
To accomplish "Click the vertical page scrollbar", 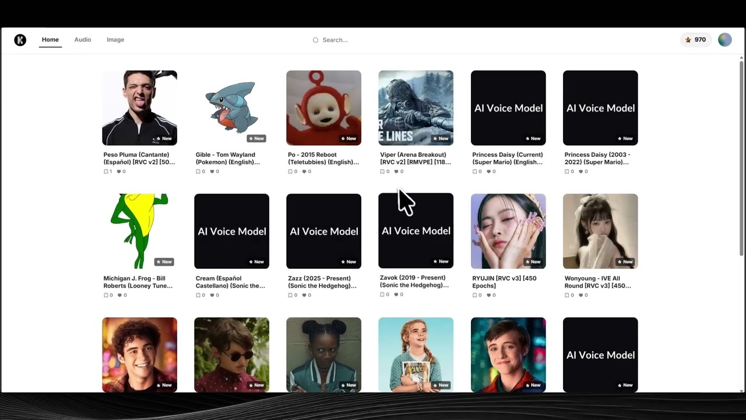I will [x=741, y=157].
